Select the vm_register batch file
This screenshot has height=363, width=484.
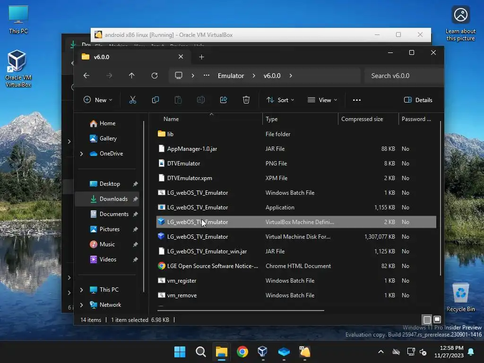[296, 281]
